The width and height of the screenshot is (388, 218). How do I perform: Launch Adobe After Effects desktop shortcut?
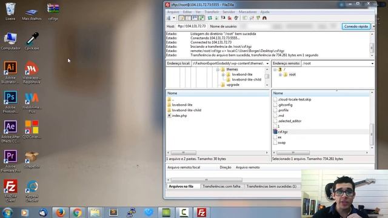pos(10,131)
